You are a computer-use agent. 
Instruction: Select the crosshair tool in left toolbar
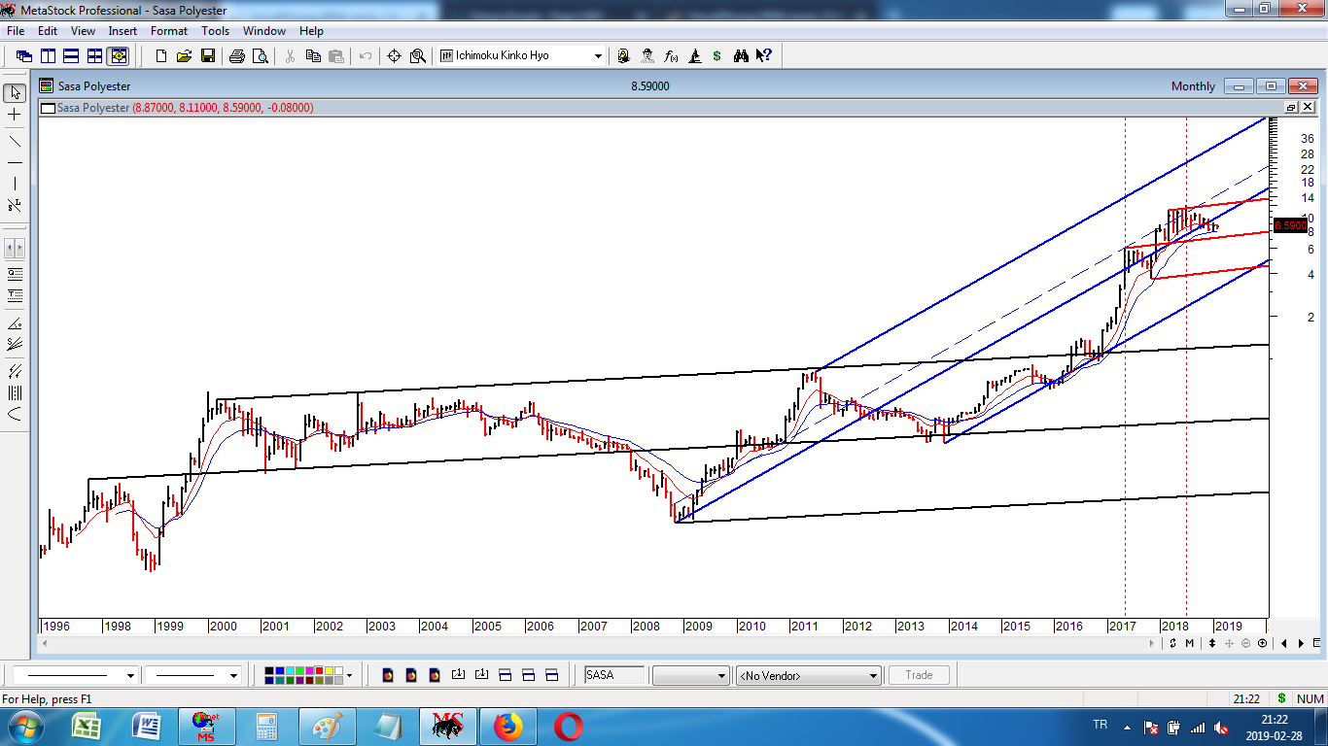[x=15, y=115]
